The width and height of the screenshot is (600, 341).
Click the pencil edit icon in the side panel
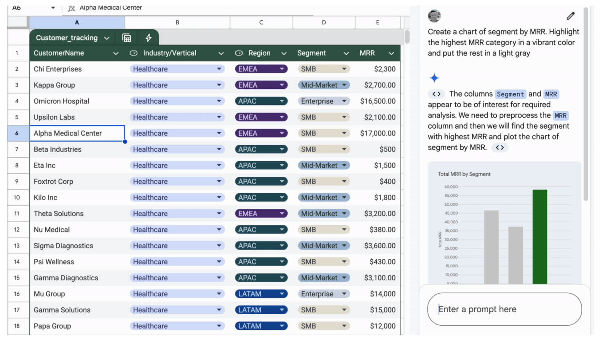[570, 16]
